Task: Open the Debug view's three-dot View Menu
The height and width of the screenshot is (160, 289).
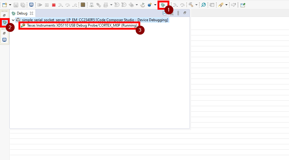Action: tap(178, 13)
